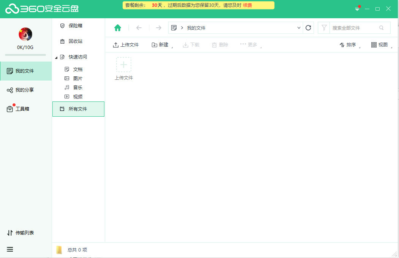Open the 保险箱 (safe box) section
The image size is (399, 258).
[74, 25]
